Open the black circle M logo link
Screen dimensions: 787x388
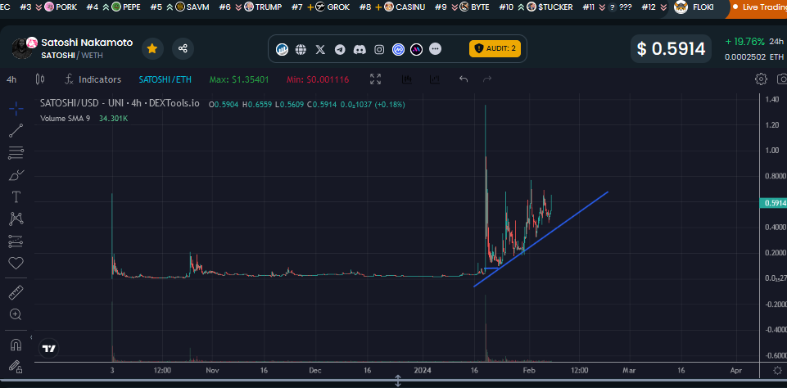tap(417, 49)
